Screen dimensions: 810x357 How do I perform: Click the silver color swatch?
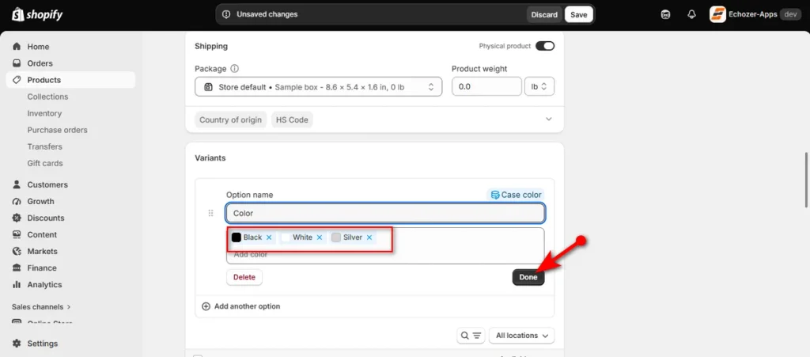[336, 237]
